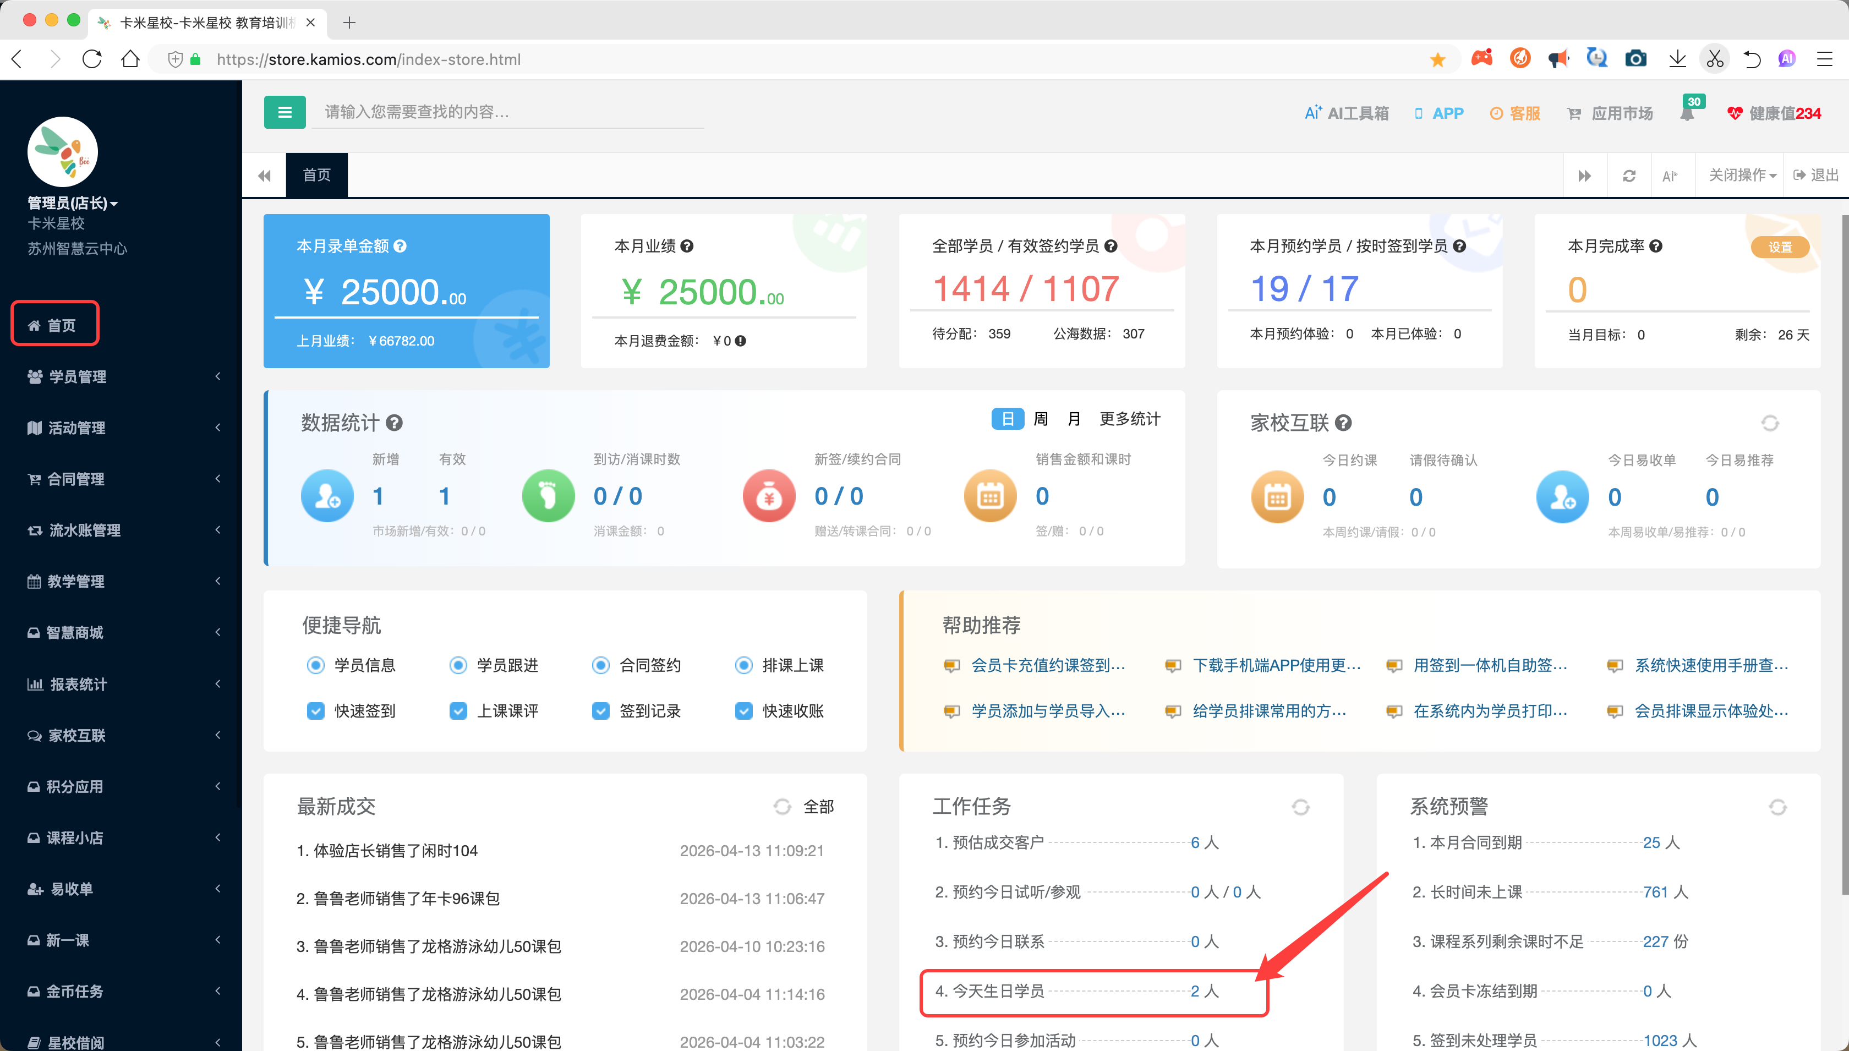Switch statistics to 周 view

pyautogui.click(x=1041, y=419)
